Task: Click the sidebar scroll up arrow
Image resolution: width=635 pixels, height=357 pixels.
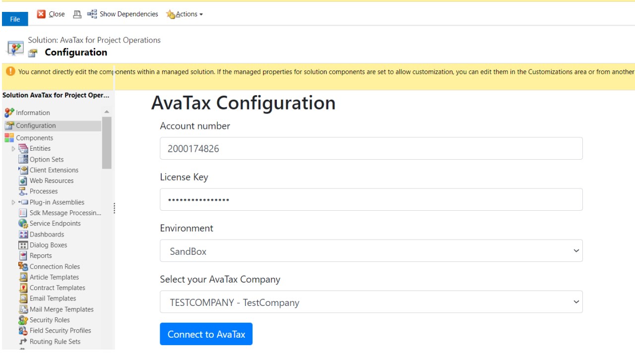Action: [107, 112]
